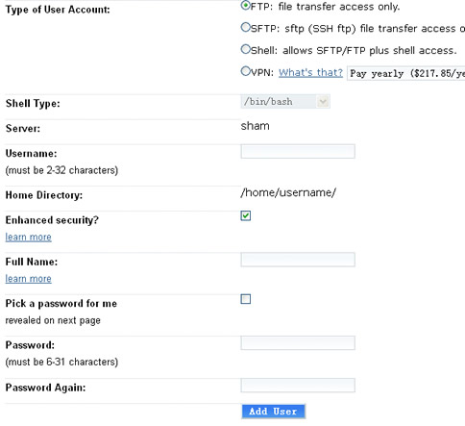Open the Pay yearly pricing dropdown
This screenshot has height=426, width=465.
pyautogui.click(x=406, y=74)
